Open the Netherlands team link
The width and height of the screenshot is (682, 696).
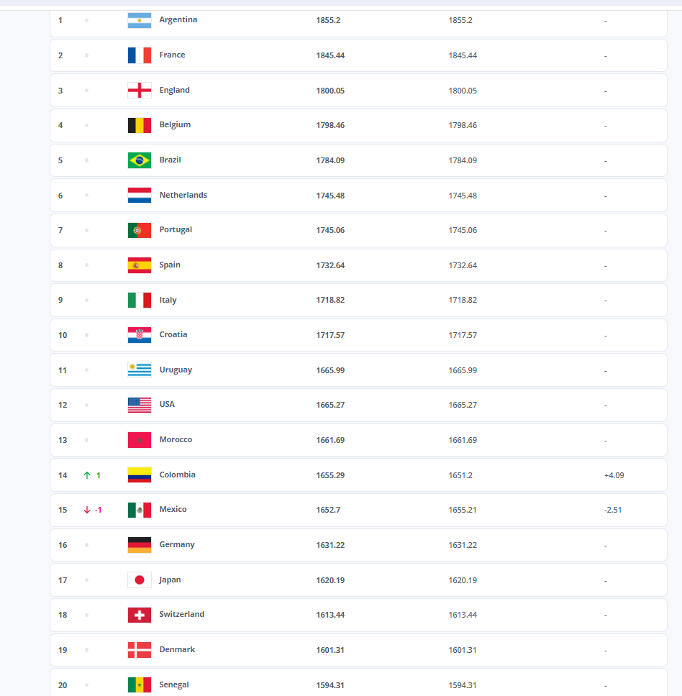pos(183,196)
